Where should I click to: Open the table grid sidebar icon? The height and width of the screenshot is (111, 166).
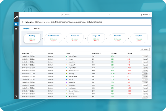[16, 29]
